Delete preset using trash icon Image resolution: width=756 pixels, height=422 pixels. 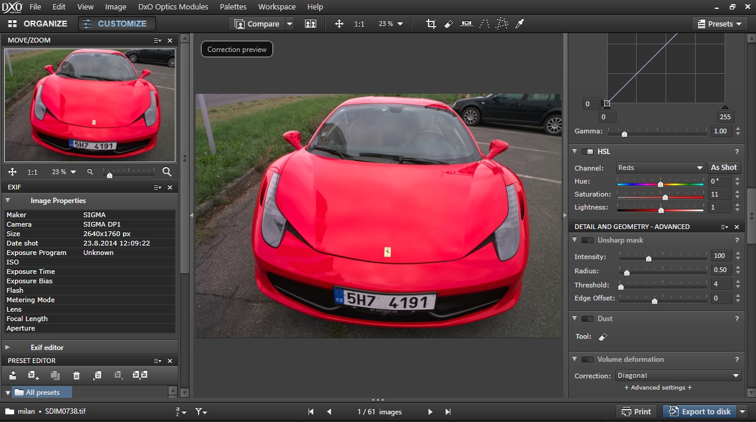pos(76,375)
